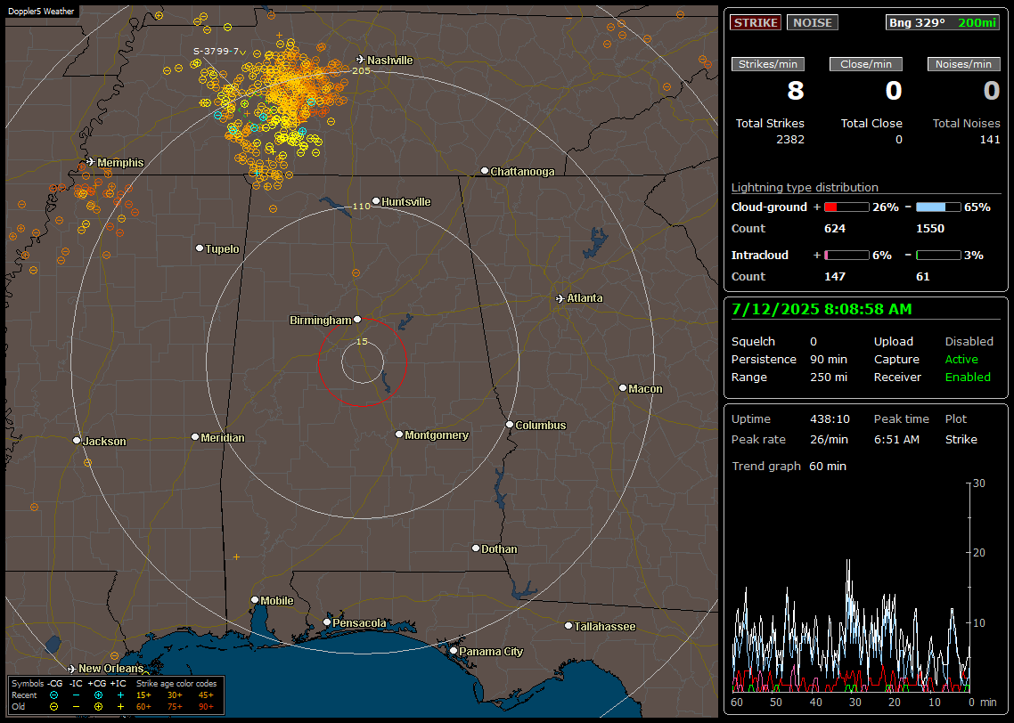Click the 45+ strike age color code
Screen dimensions: 1014x723
pos(206,695)
